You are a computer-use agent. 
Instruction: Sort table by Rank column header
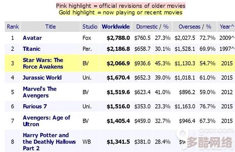(13, 27)
